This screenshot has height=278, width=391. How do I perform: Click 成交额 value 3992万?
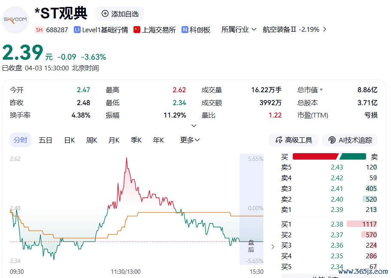click(x=270, y=103)
